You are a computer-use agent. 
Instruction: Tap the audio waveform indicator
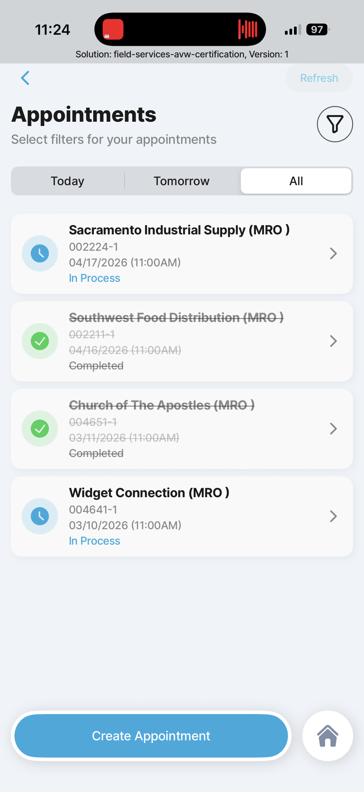click(247, 30)
